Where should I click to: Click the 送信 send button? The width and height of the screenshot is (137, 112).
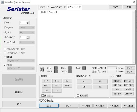[49, 106]
